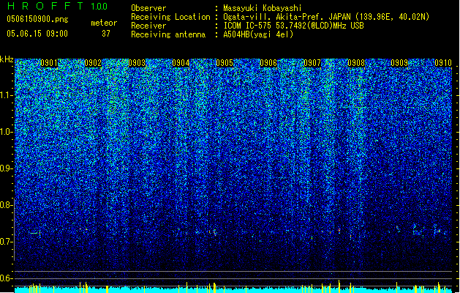Click the Receiving antenna label
The width and height of the screenshot is (460, 293).
tap(168, 34)
